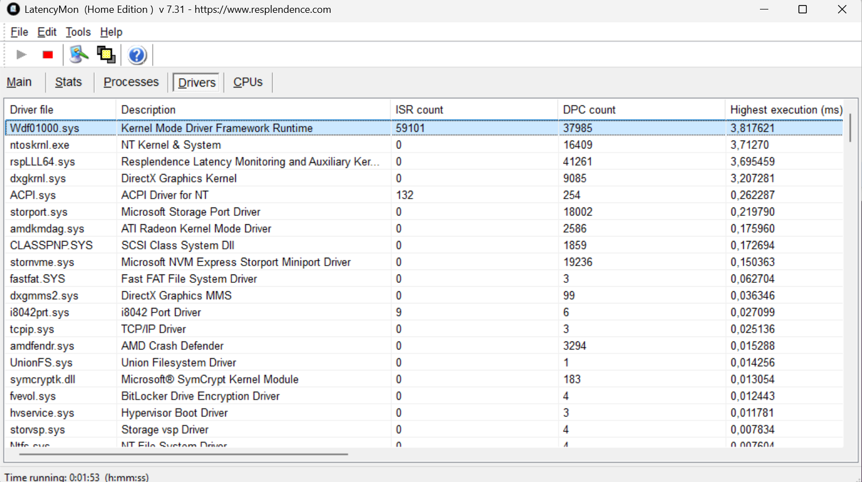
Task: Click the horizontal scrollbar below the driver list
Action: 184,454
